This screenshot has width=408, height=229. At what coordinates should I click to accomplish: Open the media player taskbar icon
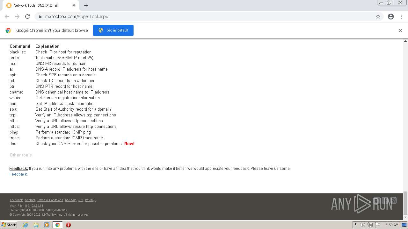[x=47, y=225]
